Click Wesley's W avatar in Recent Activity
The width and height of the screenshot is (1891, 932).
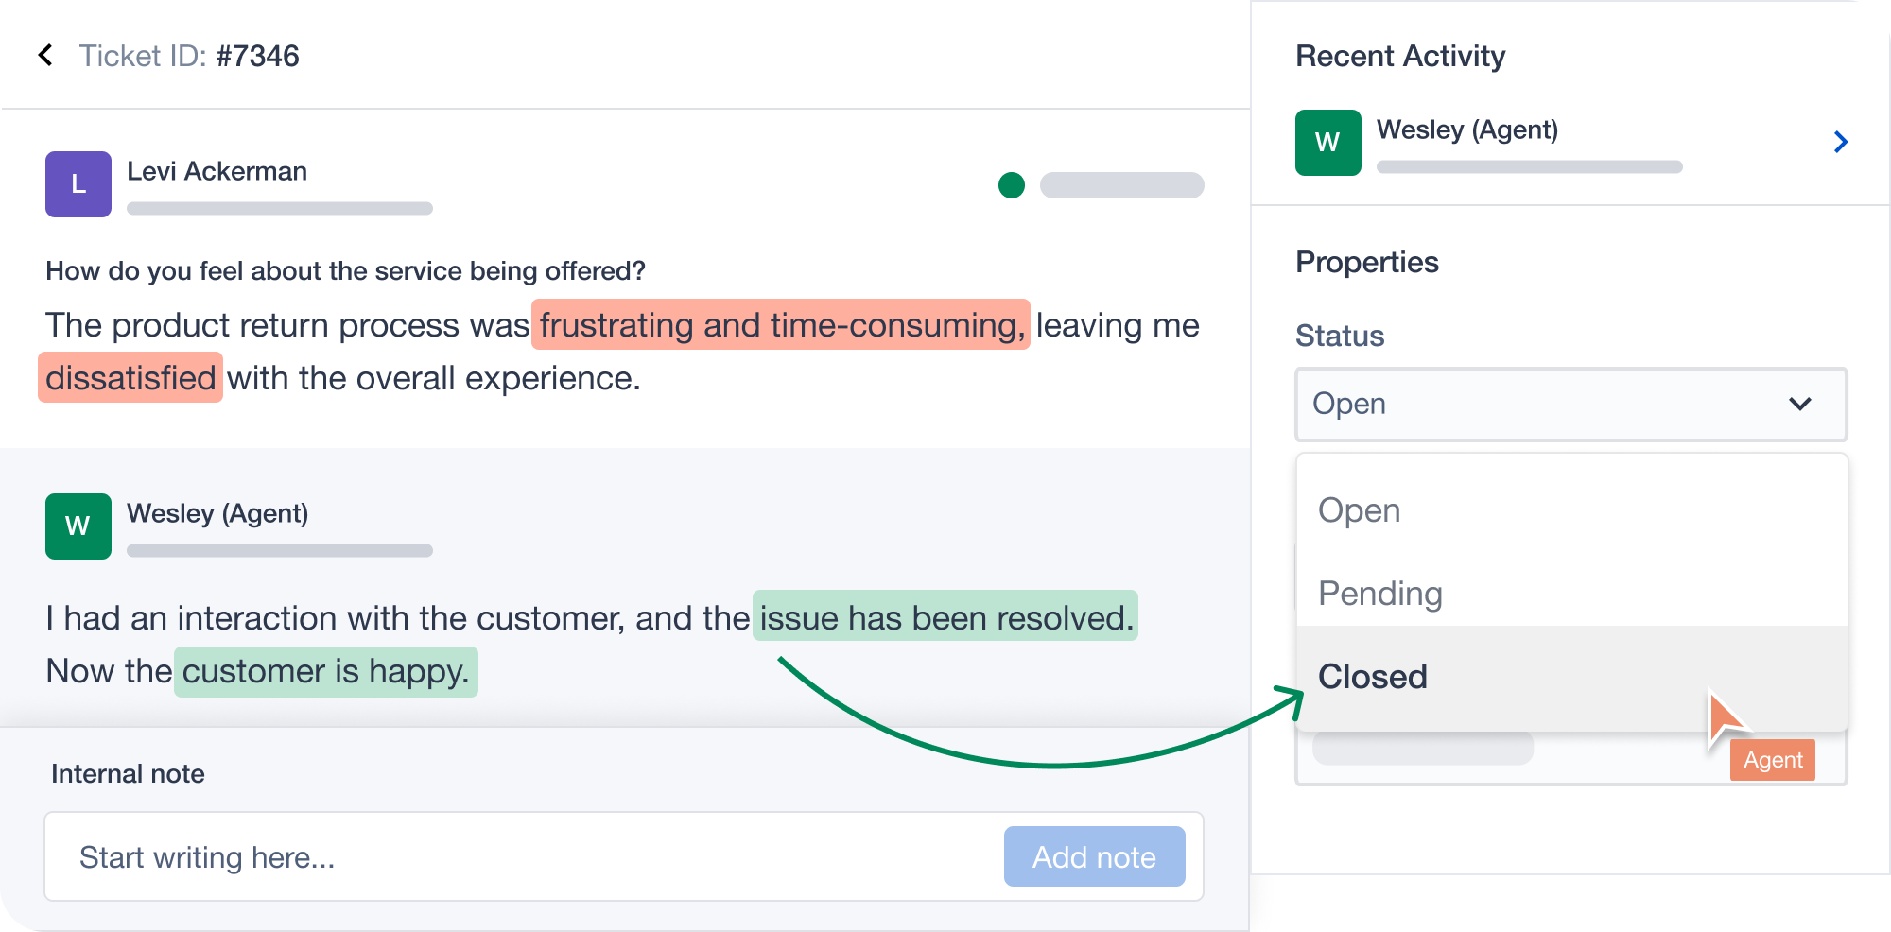(1328, 143)
